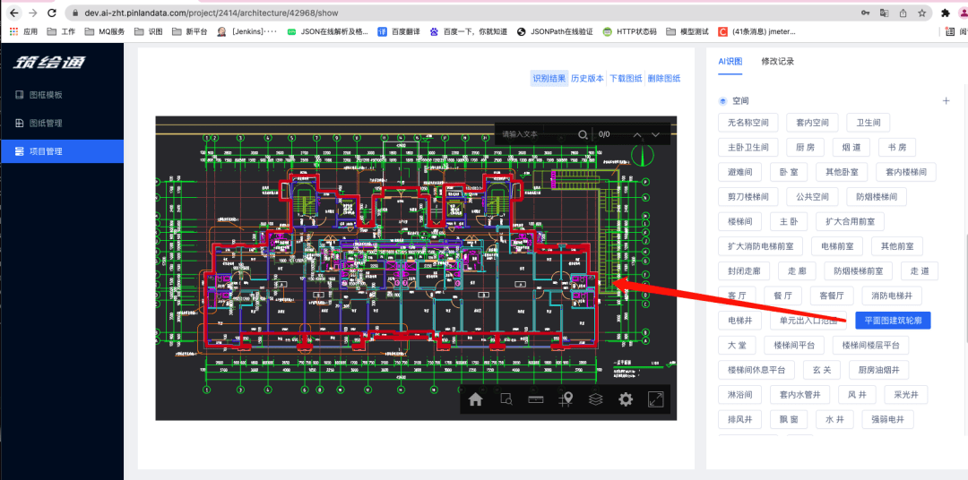Select the zoom window tool icon
The width and height of the screenshot is (968, 480).
pos(506,399)
